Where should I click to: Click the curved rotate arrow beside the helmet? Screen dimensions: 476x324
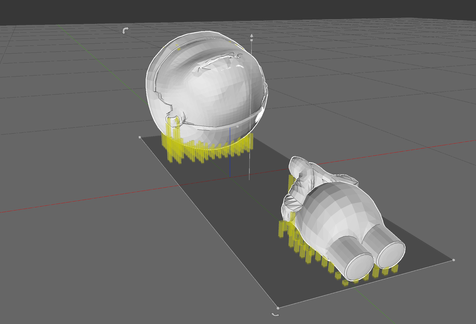(125, 30)
